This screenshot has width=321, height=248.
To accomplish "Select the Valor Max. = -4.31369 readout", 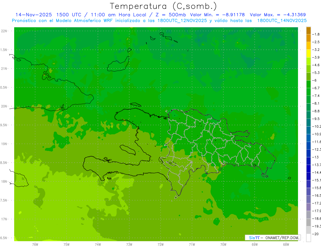I will (278, 15).
